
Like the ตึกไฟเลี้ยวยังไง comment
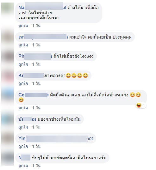click(x=23, y=64)
